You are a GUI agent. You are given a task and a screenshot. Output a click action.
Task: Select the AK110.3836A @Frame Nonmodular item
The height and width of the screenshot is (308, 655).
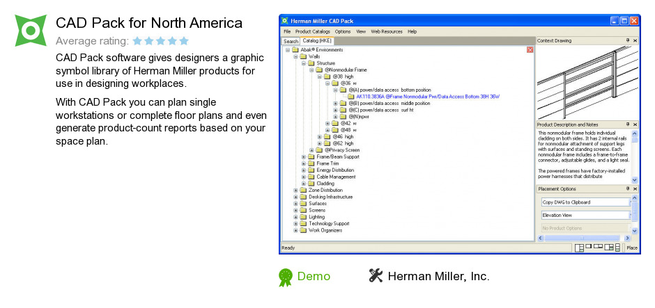(x=428, y=97)
